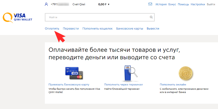The height and width of the screenshot is (109, 218).
Task: Expand the 0,00 ₽ balance dropdown arrow
Action: click(x=108, y=4)
